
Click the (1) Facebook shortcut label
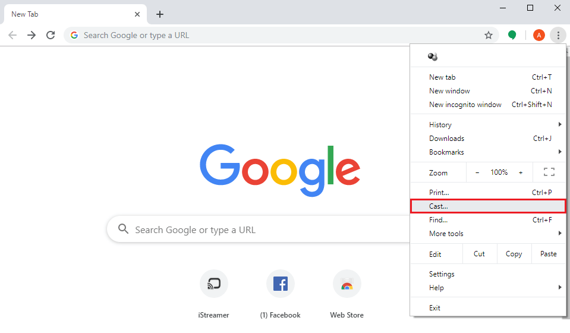click(x=281, y=315)
